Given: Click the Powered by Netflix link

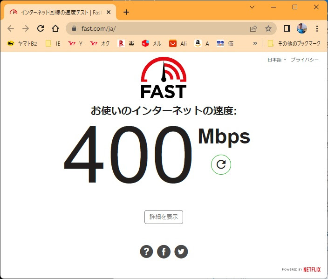Looking at the screenshot, I should point(301,269).
